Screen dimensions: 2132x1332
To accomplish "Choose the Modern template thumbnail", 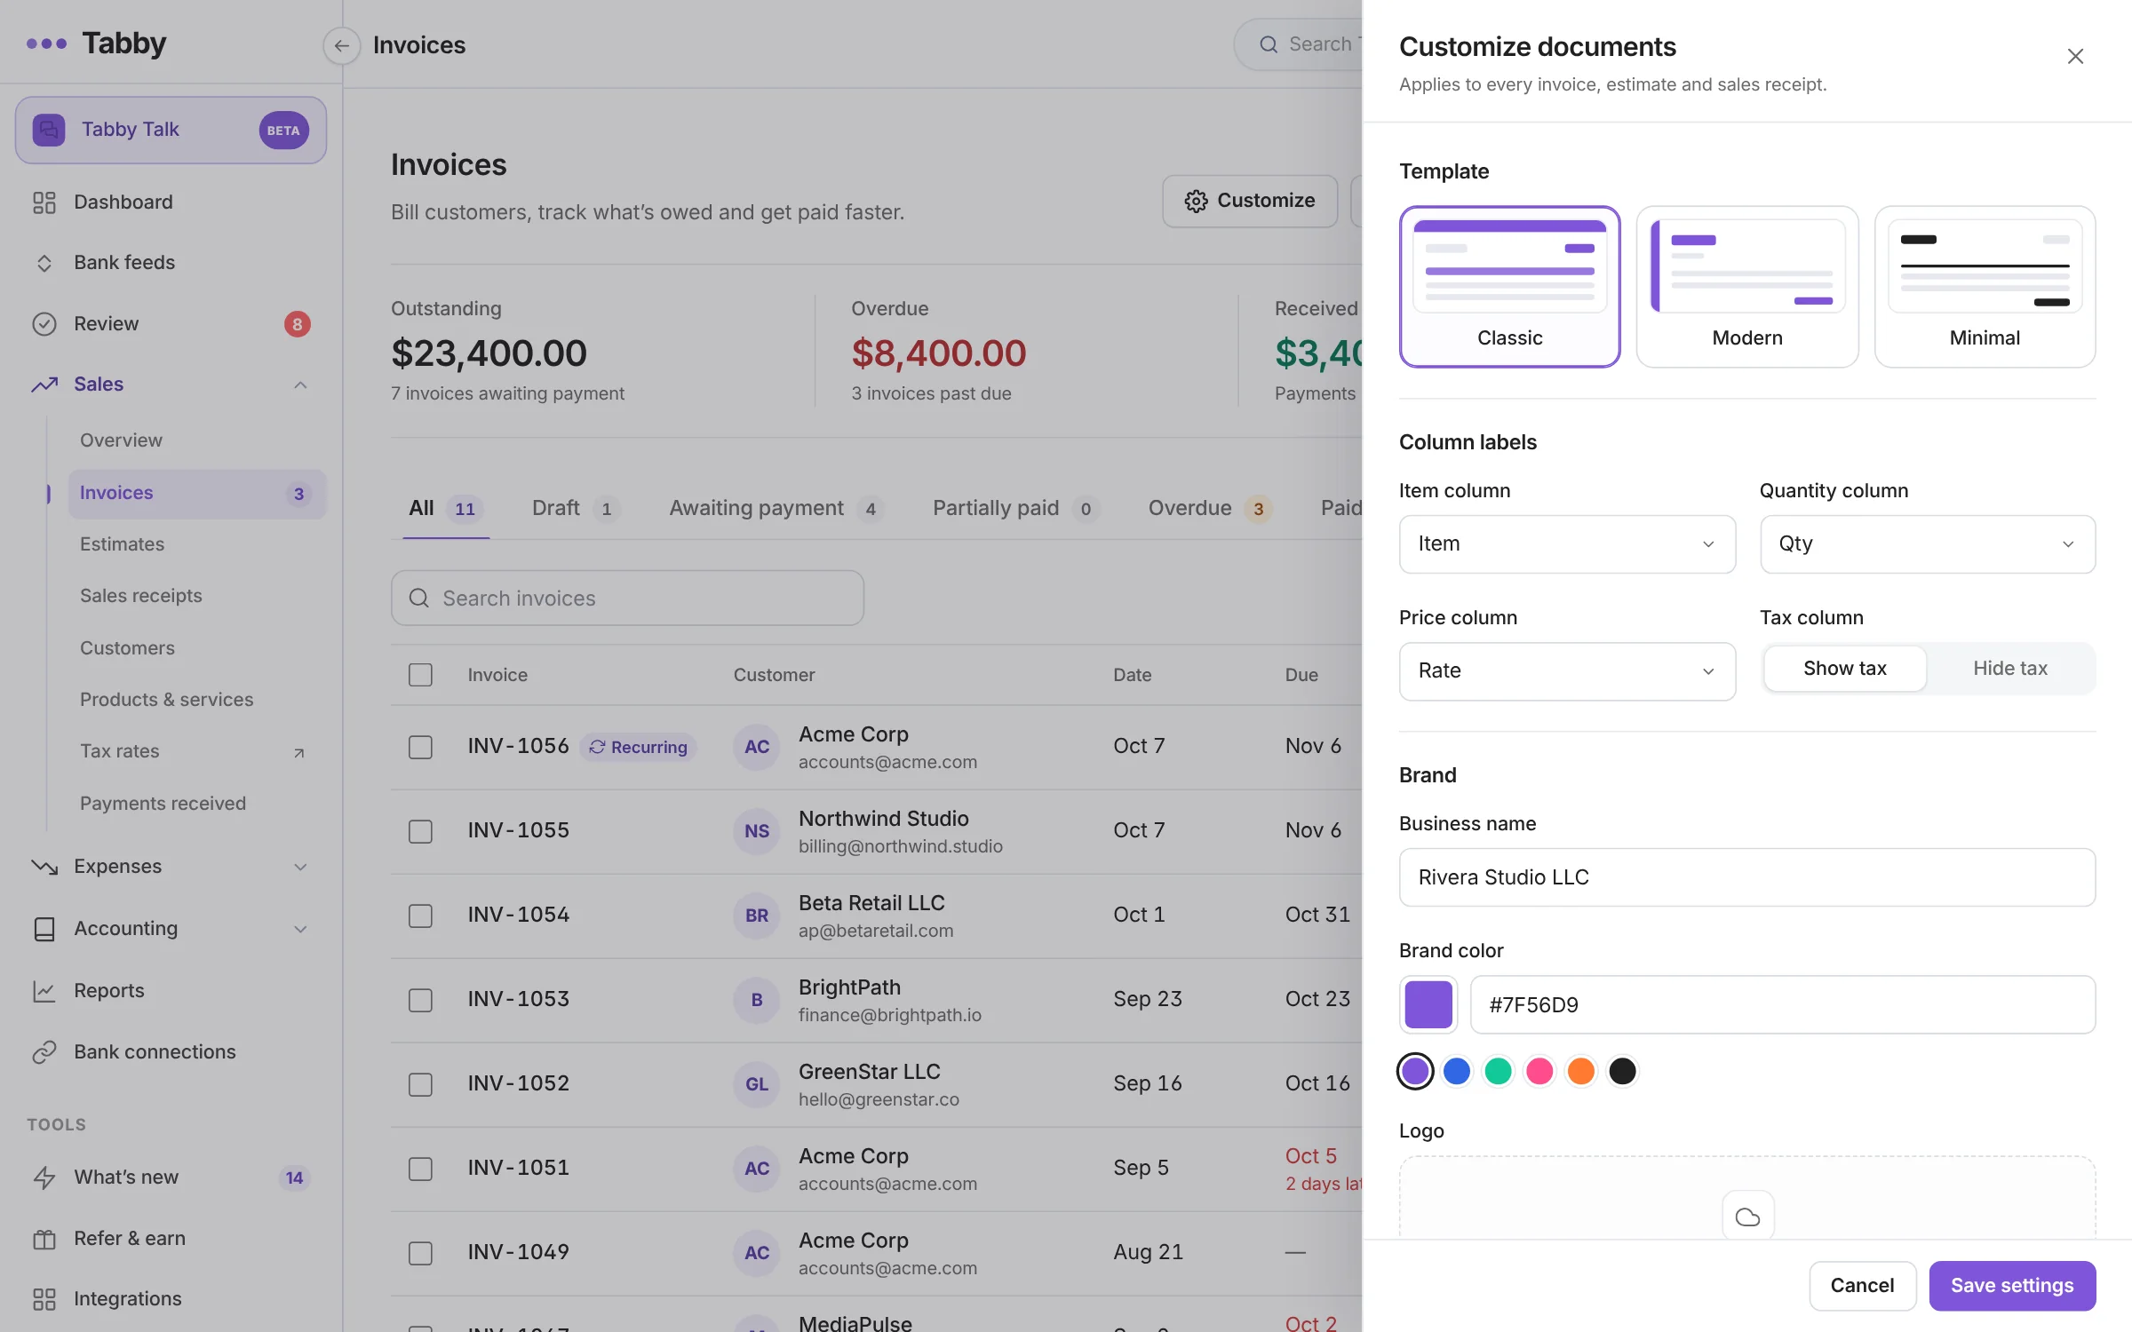I will coord(1747,287).
